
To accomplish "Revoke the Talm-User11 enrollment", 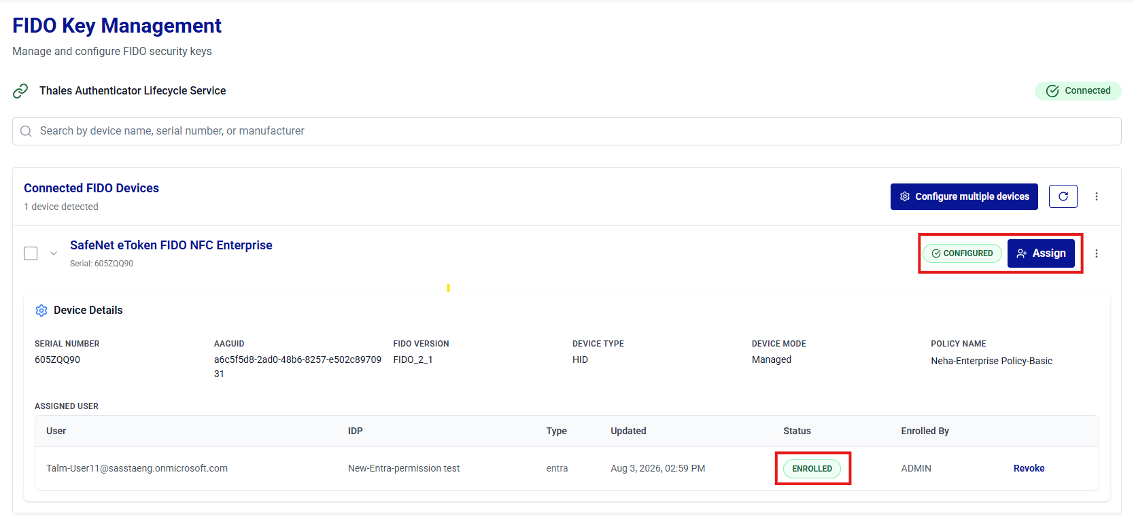I will point(1029,468).
